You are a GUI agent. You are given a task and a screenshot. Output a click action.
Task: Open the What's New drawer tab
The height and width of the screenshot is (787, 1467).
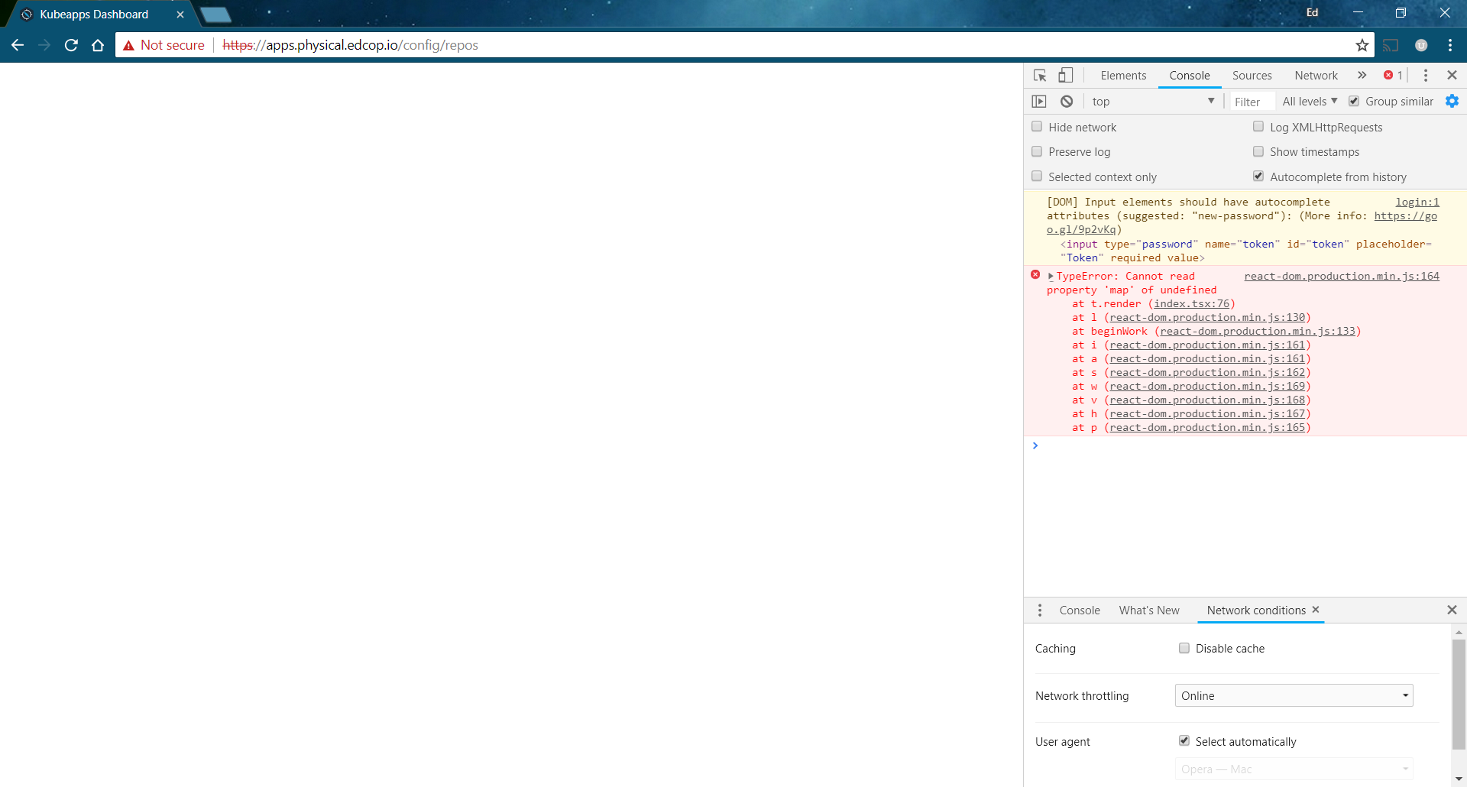coord(1149,610)
